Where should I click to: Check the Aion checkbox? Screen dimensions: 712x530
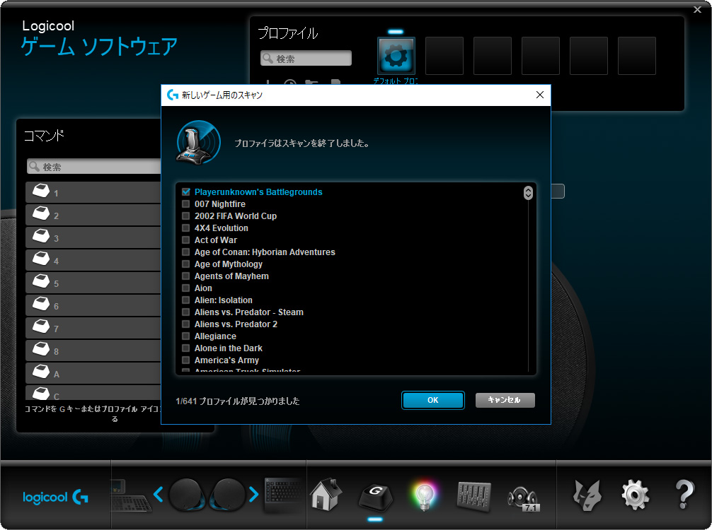tap(185, 288)
